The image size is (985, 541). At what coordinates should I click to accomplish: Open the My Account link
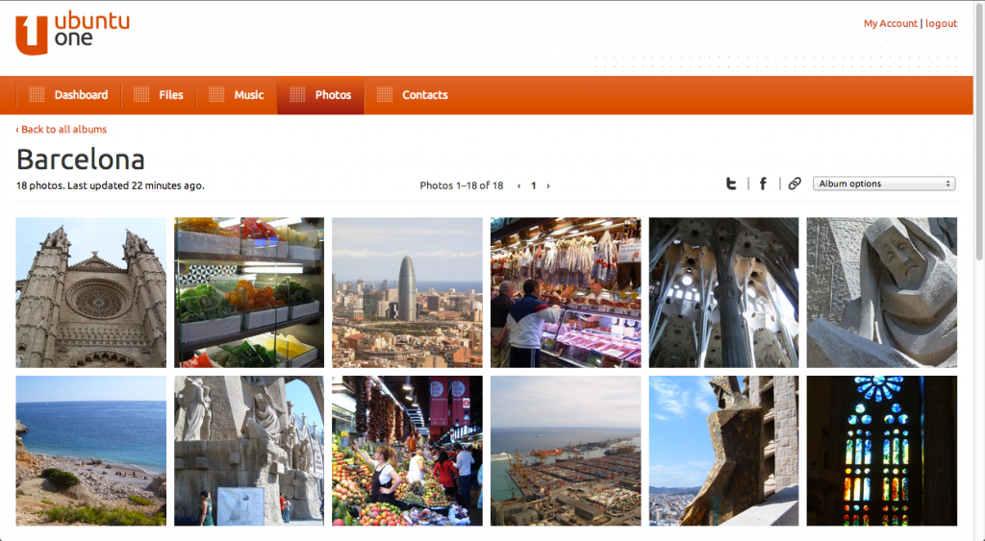pos(890,23)
